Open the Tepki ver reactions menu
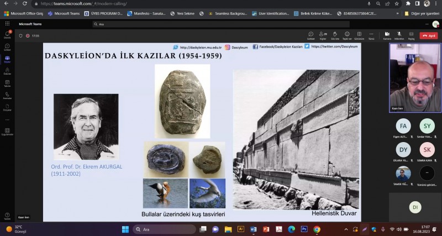442x236 pixels. [x=347, y=35]
